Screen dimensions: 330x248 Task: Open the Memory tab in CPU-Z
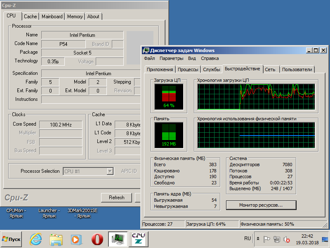[x=75, y=17]
